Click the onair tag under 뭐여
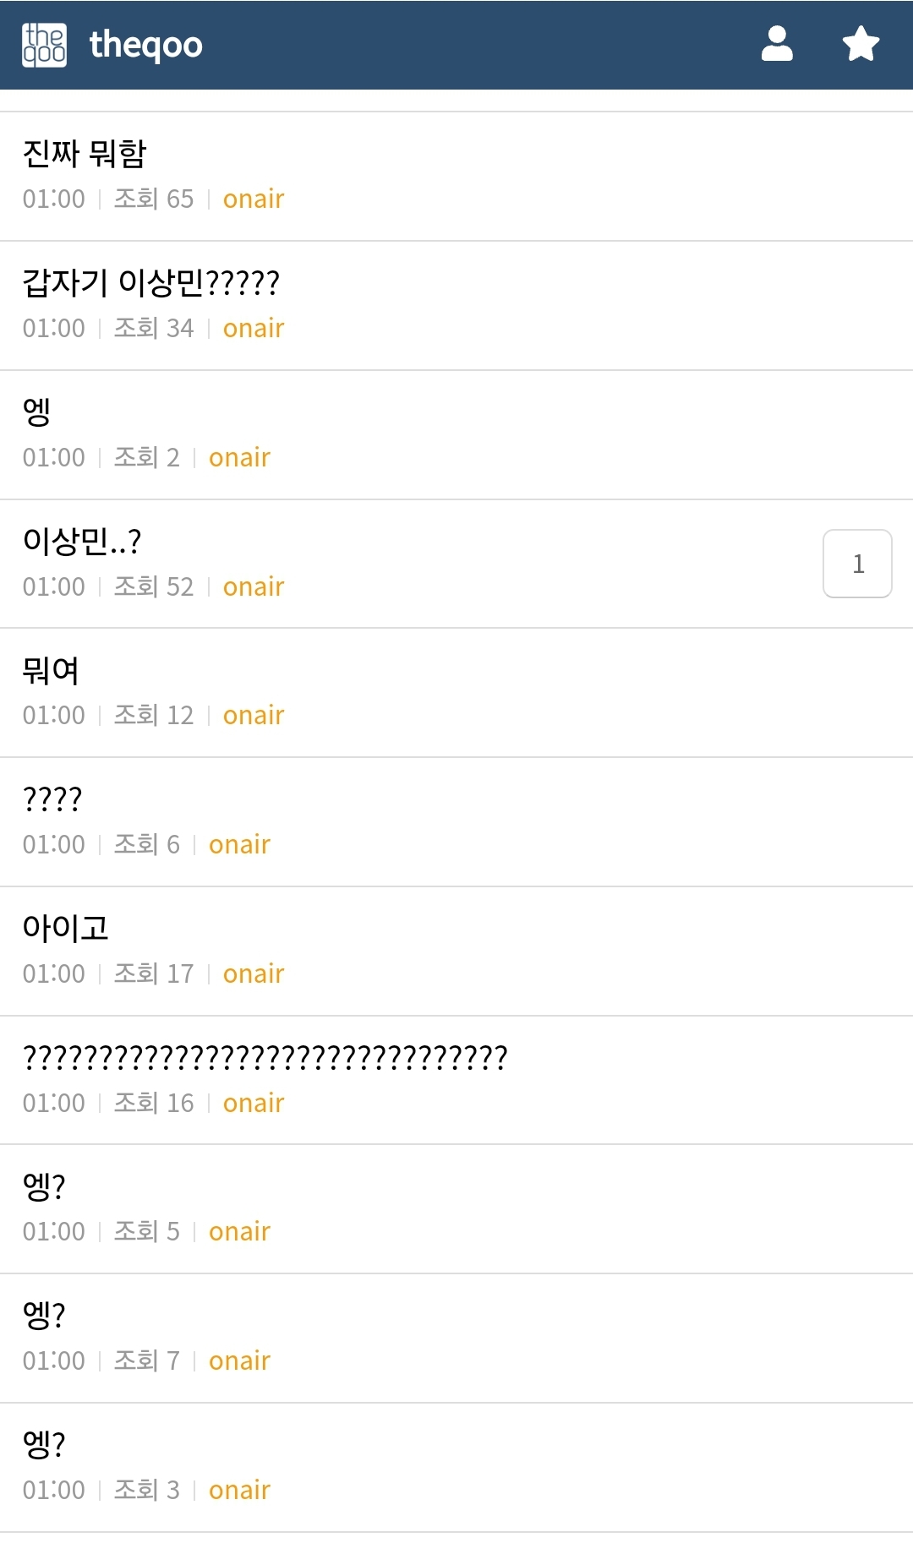 254,716
